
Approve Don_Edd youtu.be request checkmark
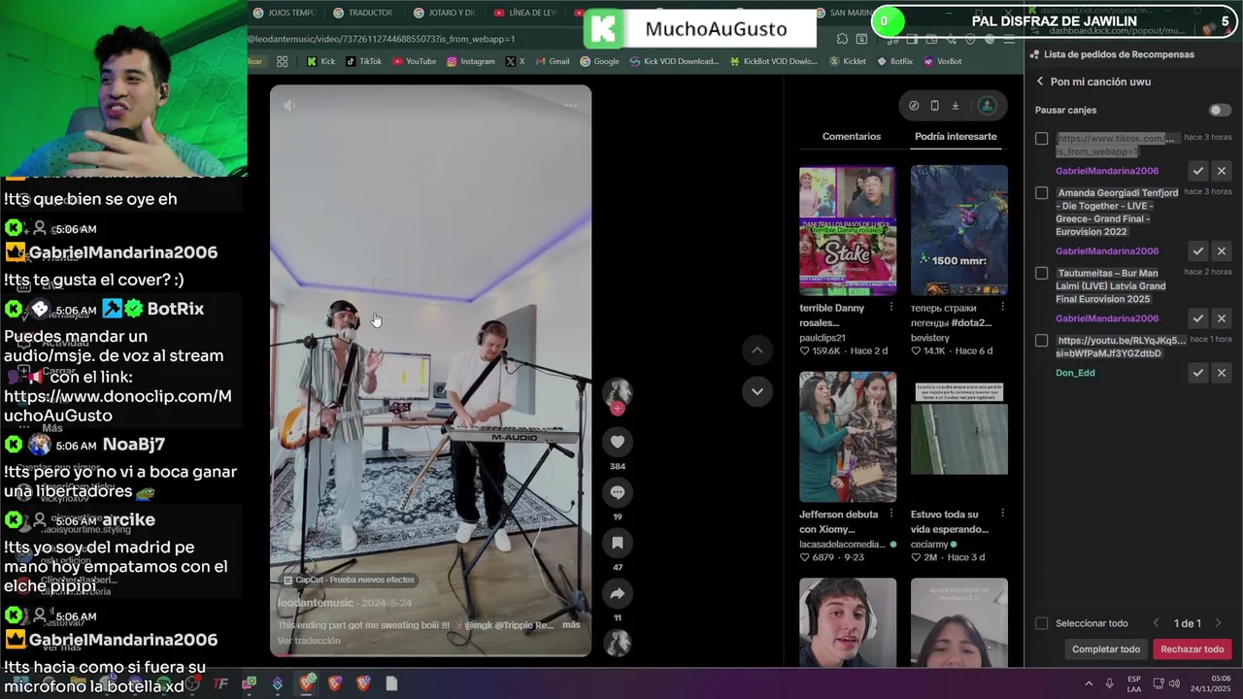(1198, 373)
